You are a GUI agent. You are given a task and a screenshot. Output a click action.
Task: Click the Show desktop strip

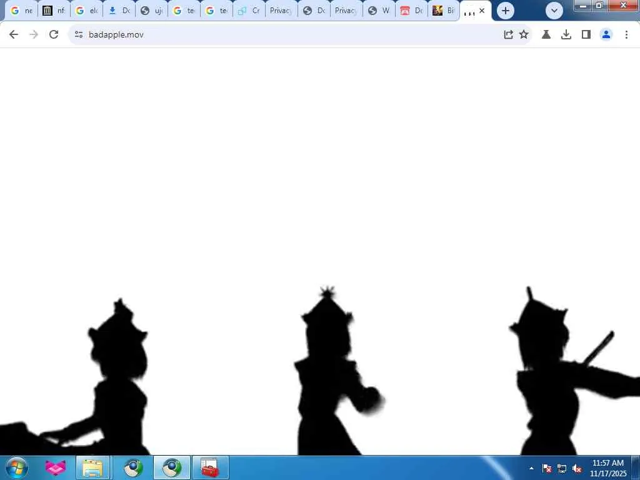[x=636, y=467]
